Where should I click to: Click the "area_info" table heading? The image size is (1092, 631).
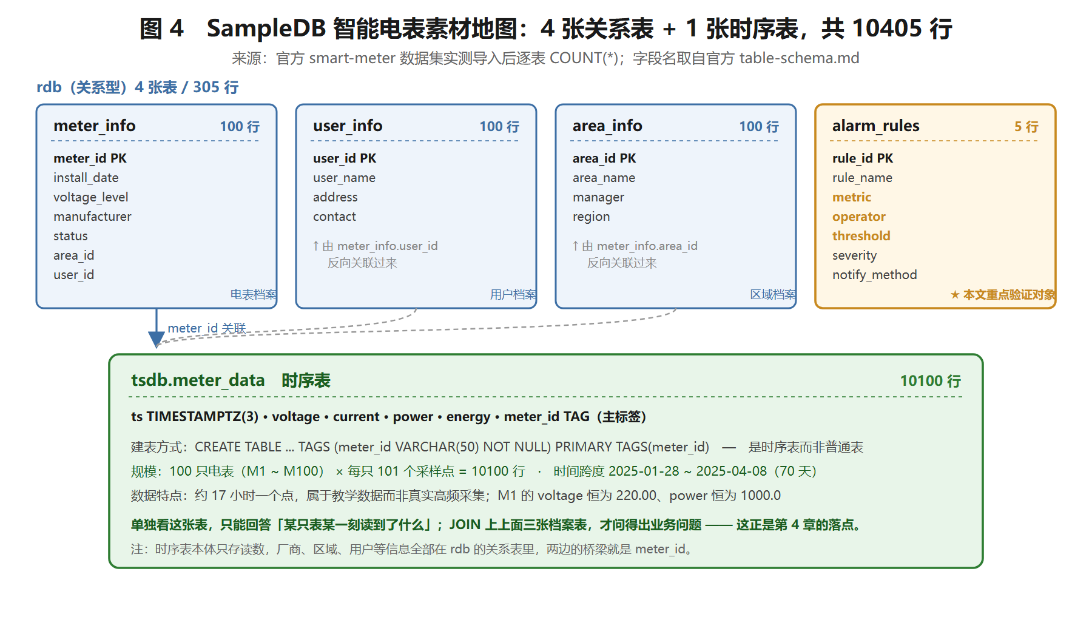[607, 126]
